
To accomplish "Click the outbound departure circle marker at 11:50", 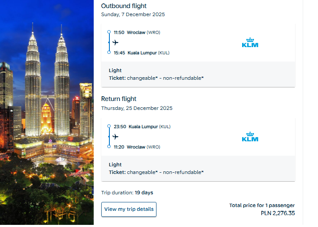I will pos(109,32).
